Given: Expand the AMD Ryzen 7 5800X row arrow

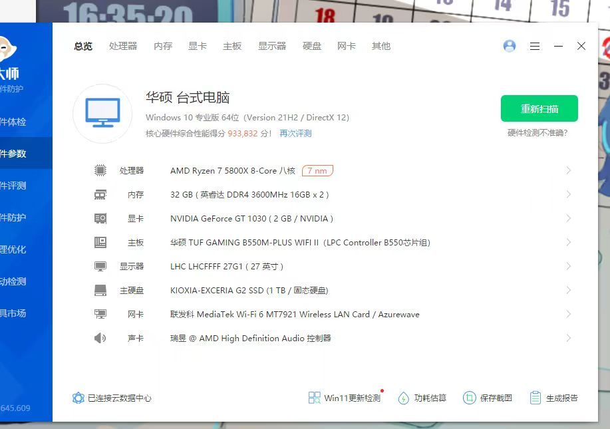Looking at the screenshot, I should click(568, 170).
